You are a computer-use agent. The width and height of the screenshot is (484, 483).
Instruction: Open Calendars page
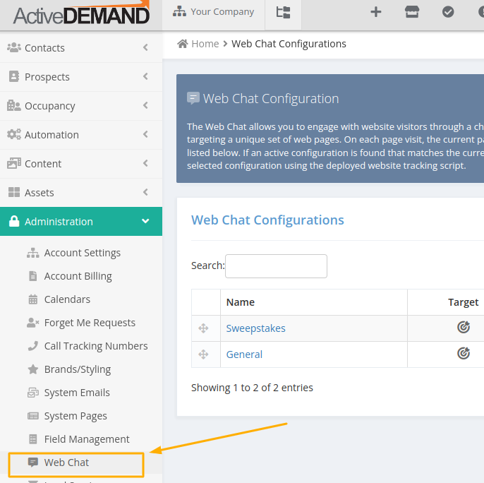pos(67,299)
